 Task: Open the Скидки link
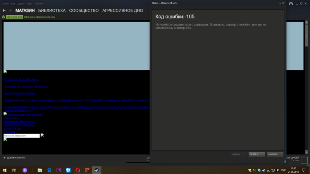click(x=92, y=100)
